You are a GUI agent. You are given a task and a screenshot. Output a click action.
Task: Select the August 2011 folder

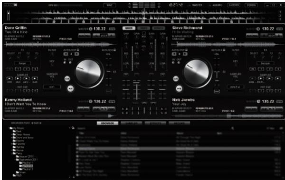(24, 157)
